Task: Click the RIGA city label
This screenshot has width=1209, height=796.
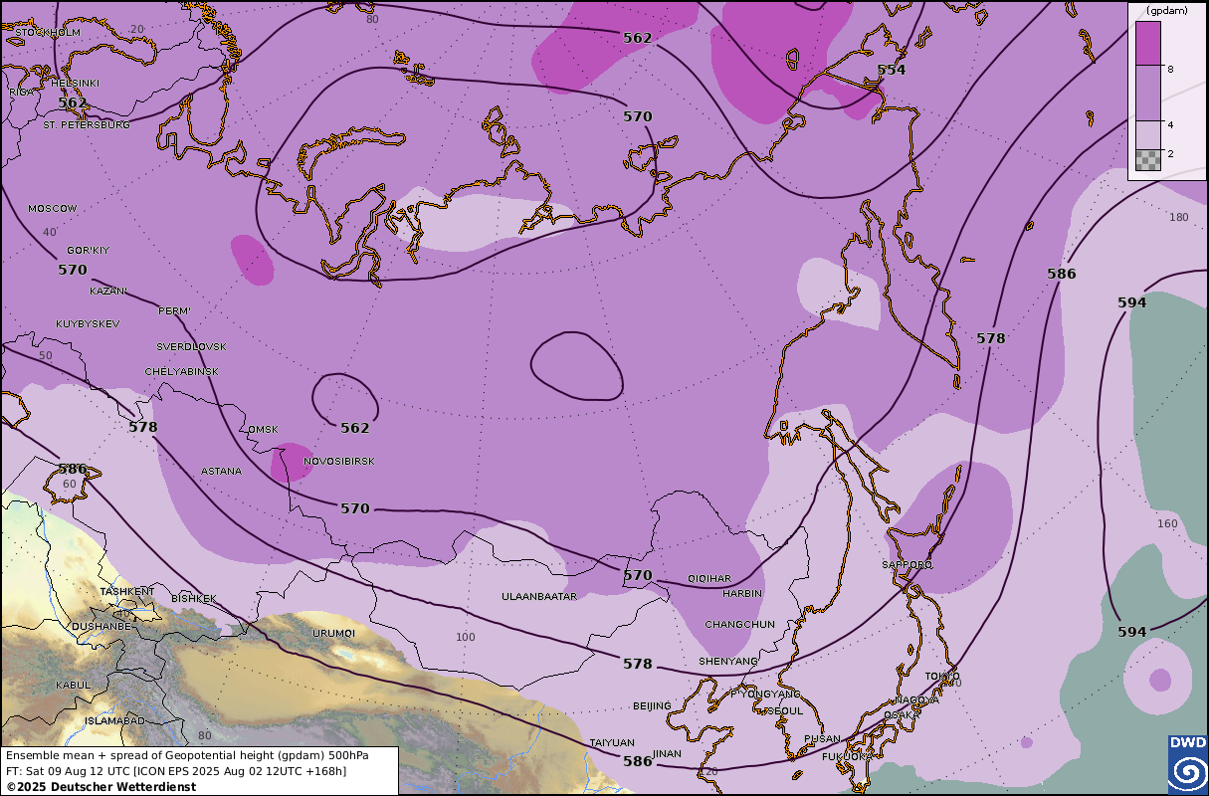Action: click(x=22, y=92)
